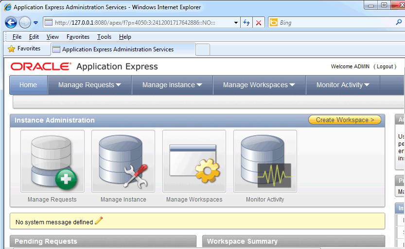Click the Manage Workspaces text label

coord(194,200)
